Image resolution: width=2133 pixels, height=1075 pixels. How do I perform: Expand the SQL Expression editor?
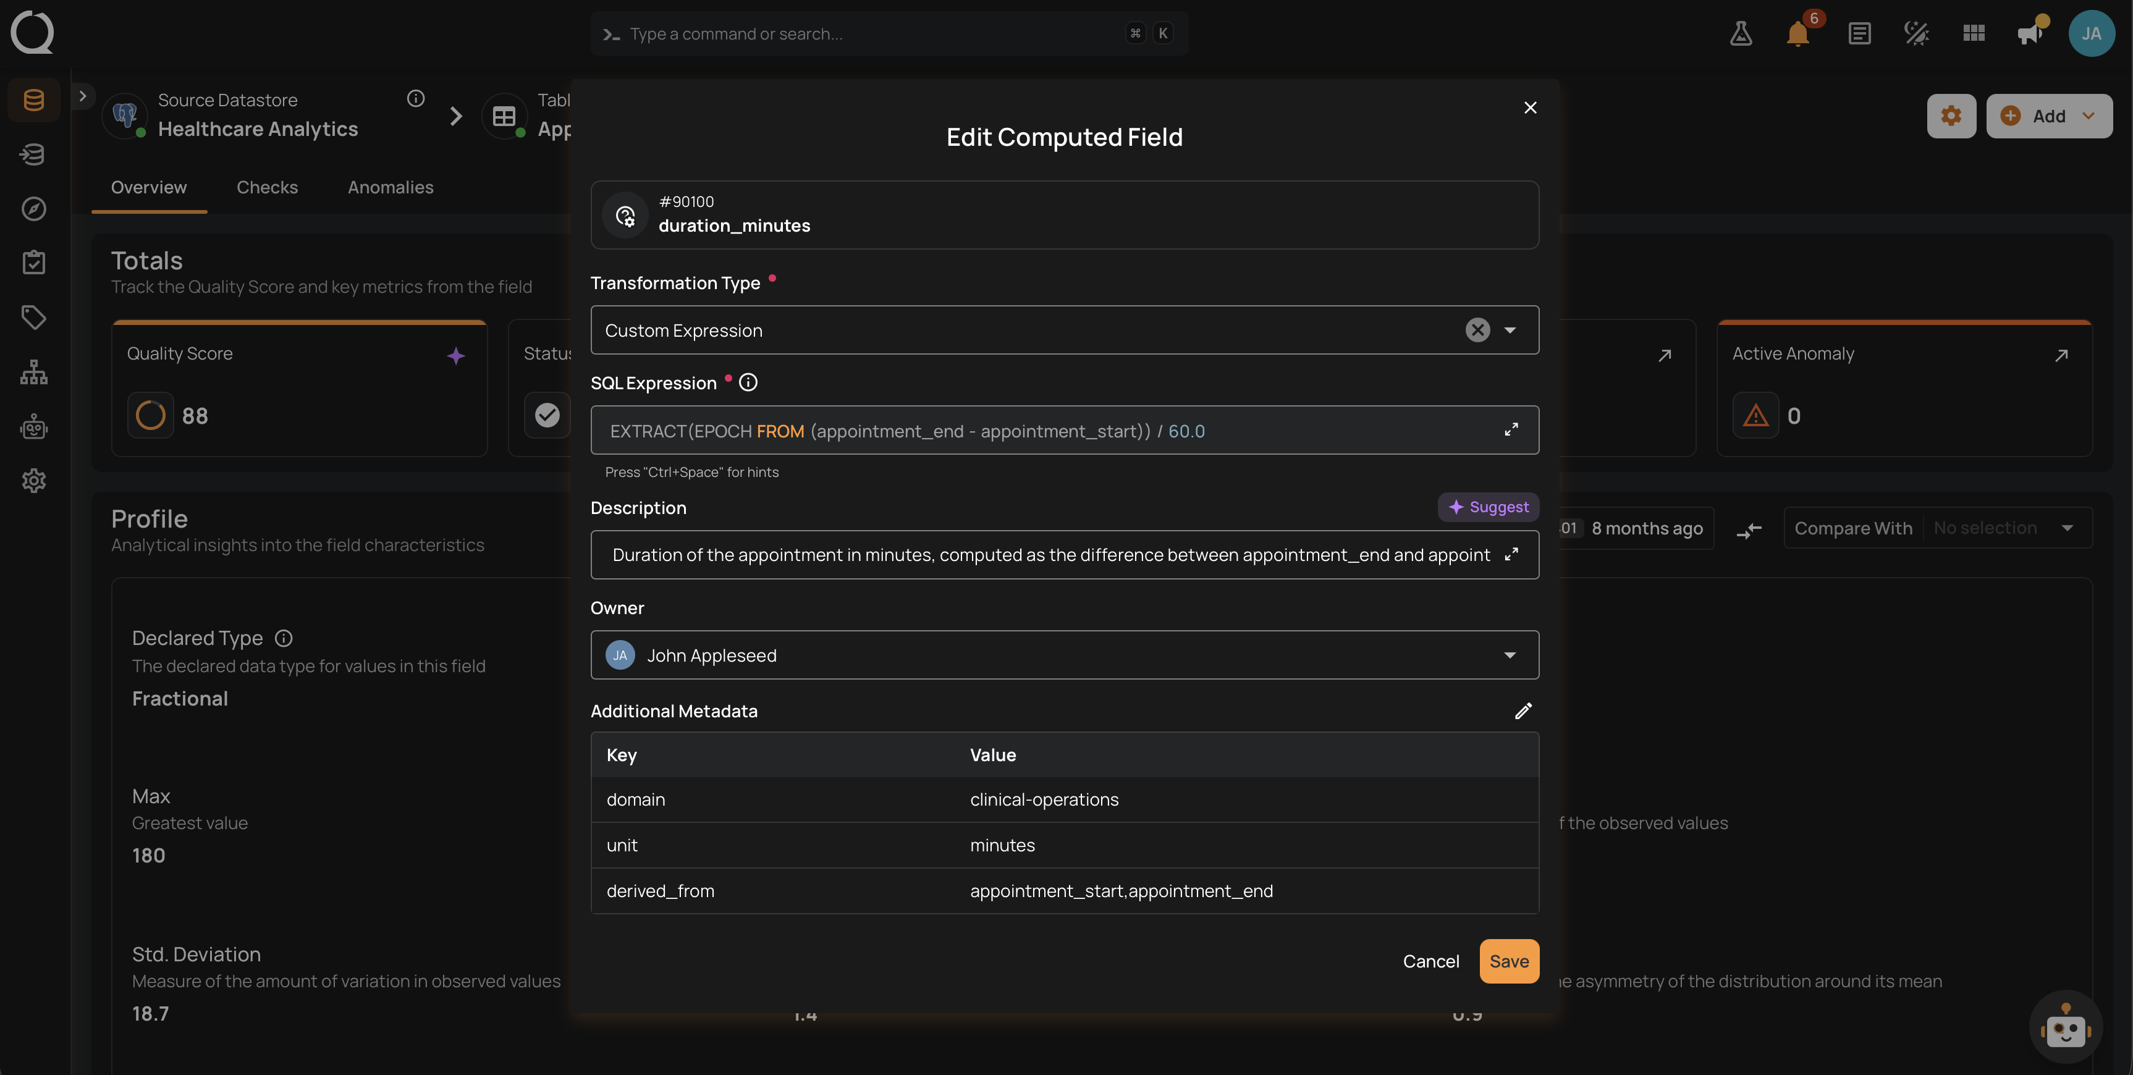[1511, 430]
